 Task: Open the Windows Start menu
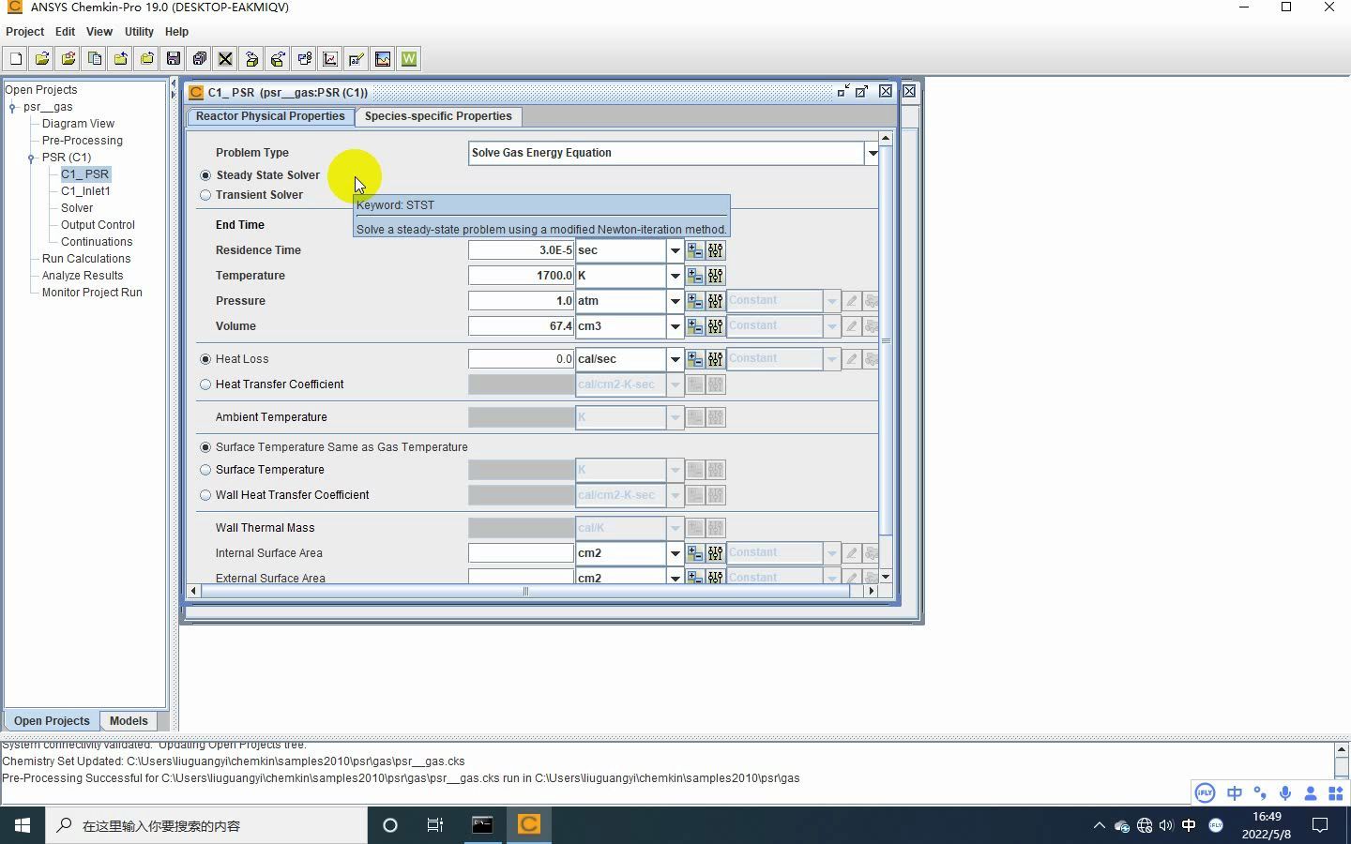coord(23,825)
